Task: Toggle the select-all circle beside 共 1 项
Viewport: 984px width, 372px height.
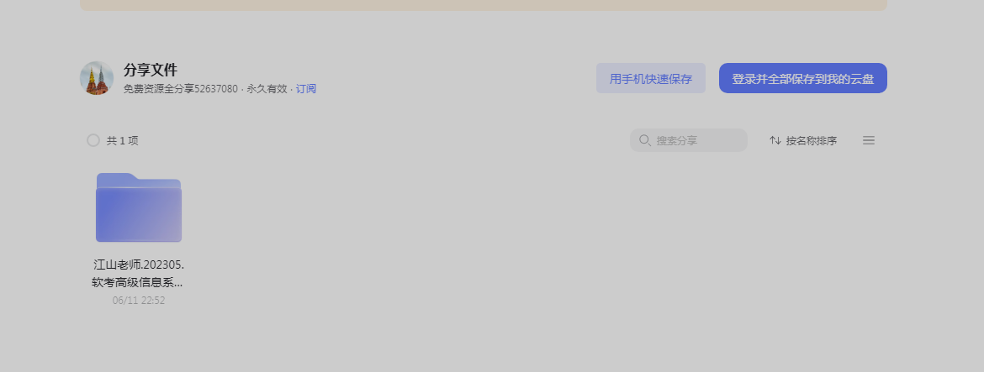Action: click(x=93, y=140)
